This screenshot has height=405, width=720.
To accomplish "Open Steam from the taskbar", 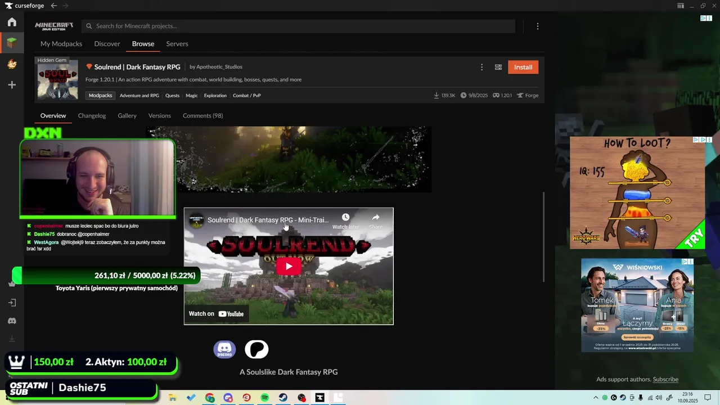I will (283, 398).
